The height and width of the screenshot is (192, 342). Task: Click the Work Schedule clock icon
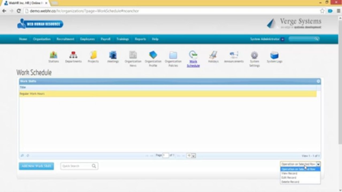(x=193, y=55)
